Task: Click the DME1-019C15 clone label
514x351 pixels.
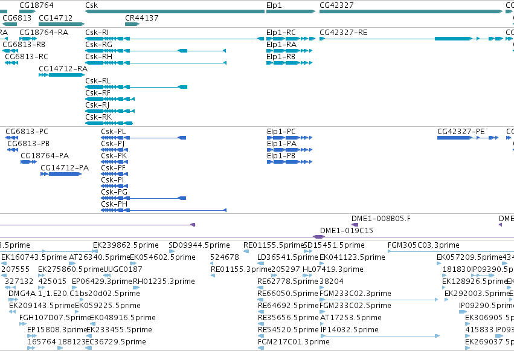Action: (x=347, y=231)
